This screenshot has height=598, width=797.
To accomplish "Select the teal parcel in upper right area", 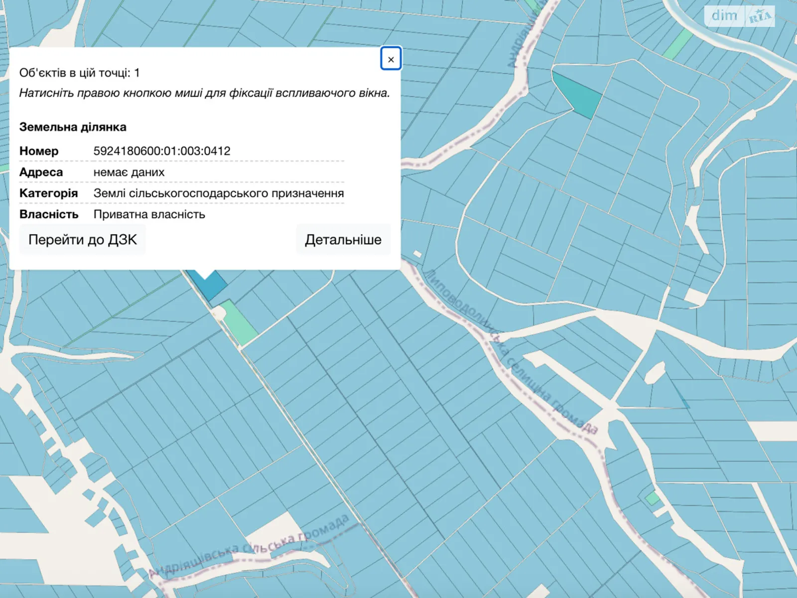I will [x=579, y=95].
